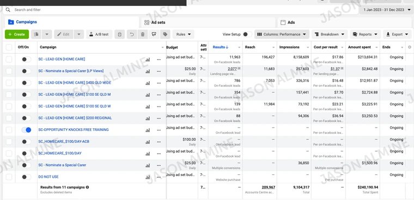
Task: Sort by the Cost per result column header
Action: (326, 47)
